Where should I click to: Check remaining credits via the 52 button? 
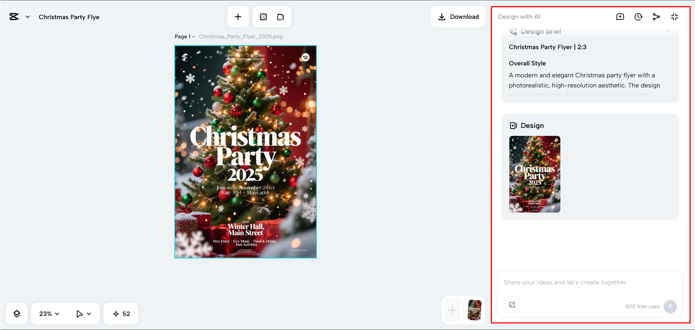(x=121, y=313)
